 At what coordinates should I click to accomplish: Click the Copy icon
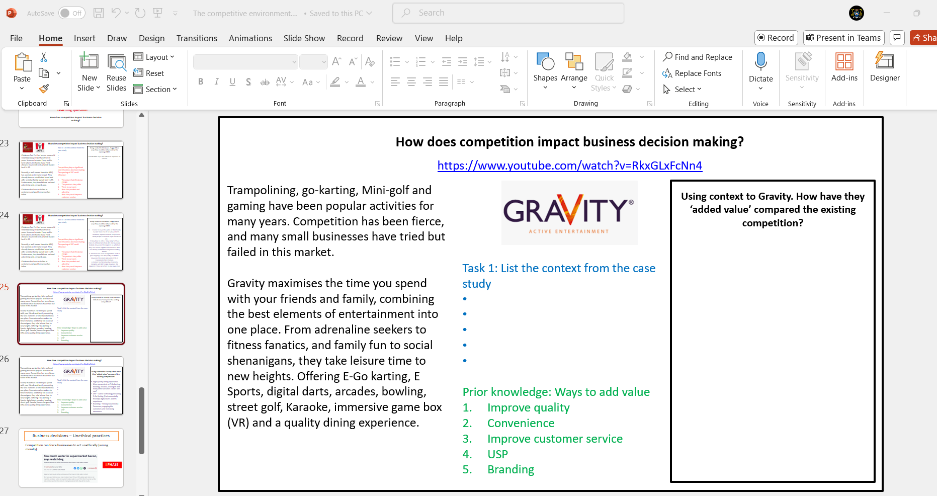(44, 73)
